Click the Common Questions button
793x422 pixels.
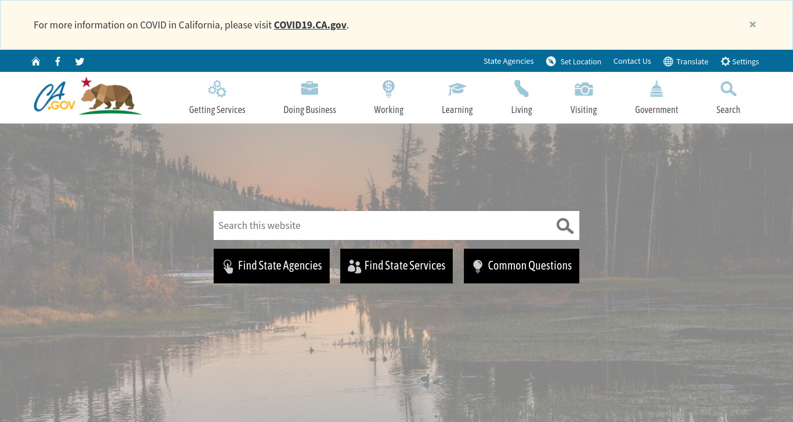521,266
